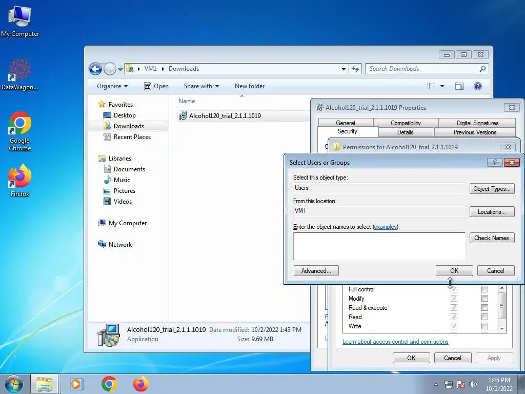Viewport: 525px width, 394px height.
Task: Open Chrome from the taskbar
Action: 109,384
